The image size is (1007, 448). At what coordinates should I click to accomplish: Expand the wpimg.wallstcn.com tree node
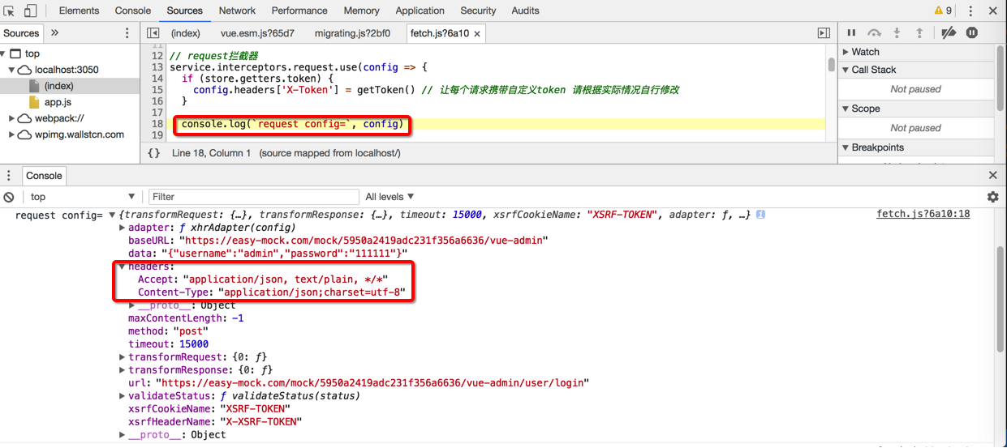(x=11, y=134)
